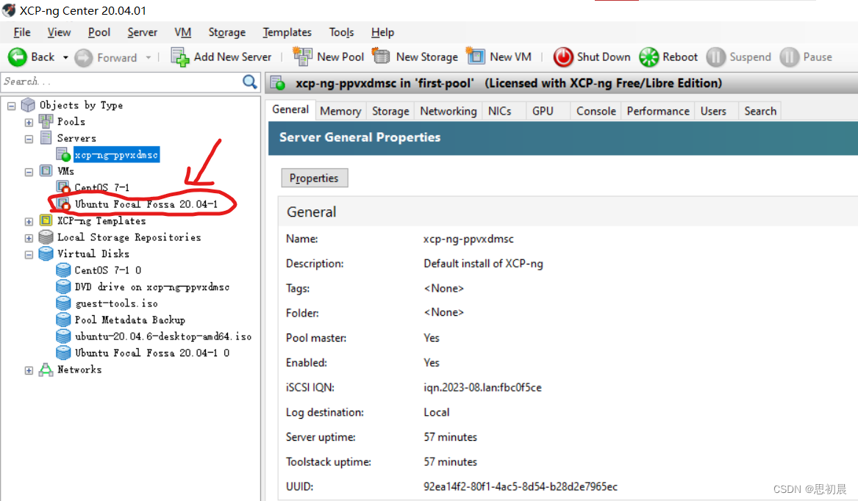Click the Properties button
The image size is (858, 501).
314,178
